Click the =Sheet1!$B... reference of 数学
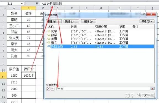Viewport: 159px width, 103px height. (105, 35)
